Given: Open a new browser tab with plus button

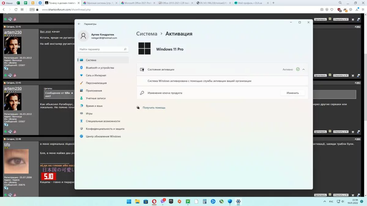Looking at the screenshot, I should click(x=273, y=3).
